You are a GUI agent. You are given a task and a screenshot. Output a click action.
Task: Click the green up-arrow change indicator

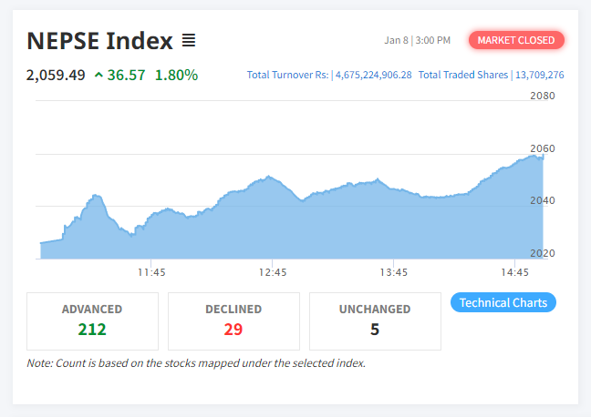tap(98, 75)
